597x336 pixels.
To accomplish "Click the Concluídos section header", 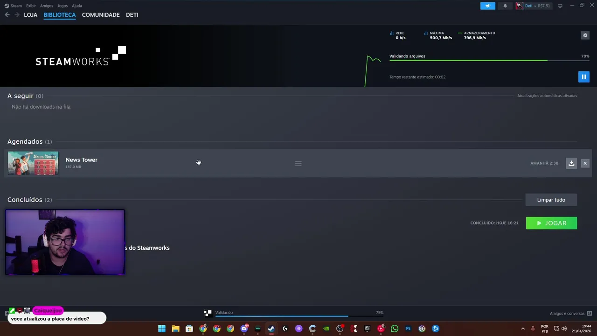I will pos(30,200).
